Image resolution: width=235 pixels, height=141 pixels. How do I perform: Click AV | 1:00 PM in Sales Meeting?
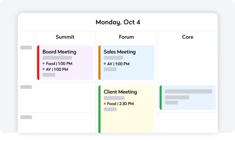point(118,64)
